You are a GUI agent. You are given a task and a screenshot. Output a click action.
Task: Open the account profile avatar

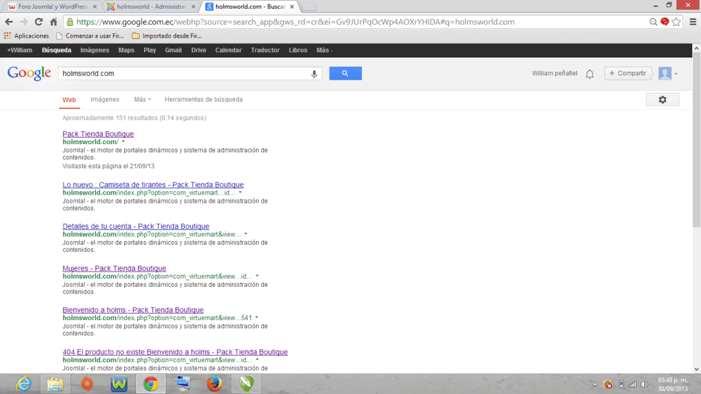[665, 73]
